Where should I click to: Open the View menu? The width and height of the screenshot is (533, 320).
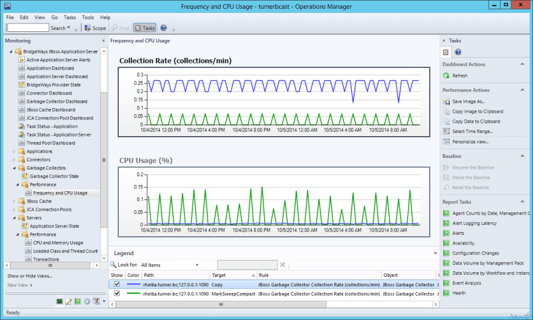coord(40,17)
